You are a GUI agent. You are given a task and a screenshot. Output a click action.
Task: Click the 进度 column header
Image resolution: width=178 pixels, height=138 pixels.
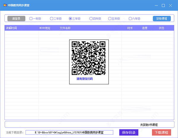[x=145, y=28]
